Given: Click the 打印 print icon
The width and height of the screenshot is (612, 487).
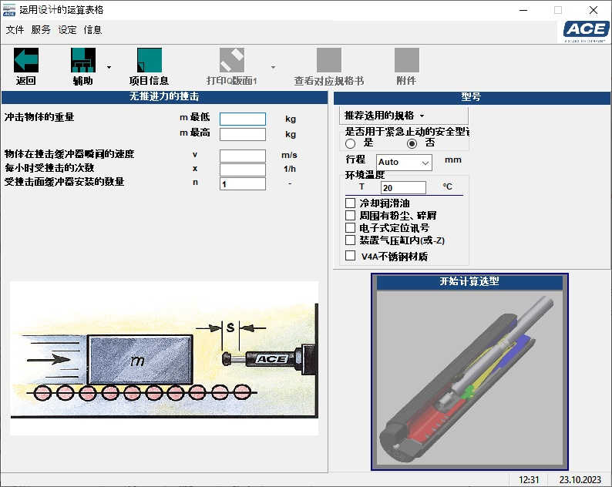Looking at the screenshot, I should pos(231,61).
